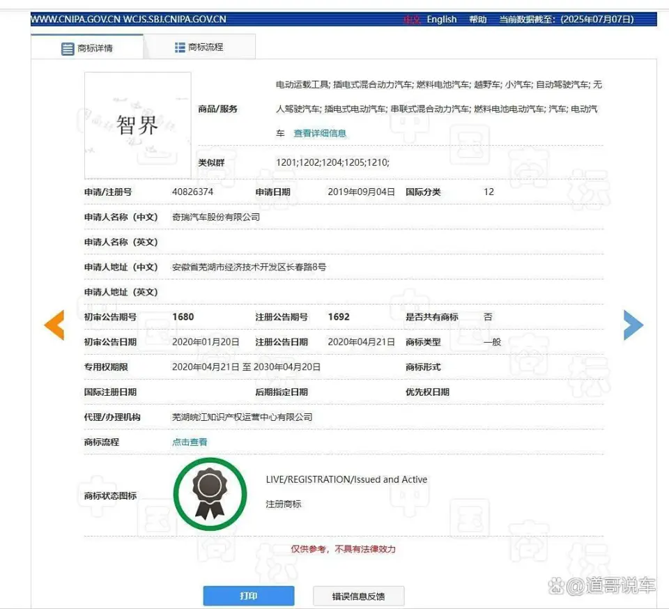Switch to the 商标流程 tab
This screenshot has width=669, height=609.
[200, 47]
